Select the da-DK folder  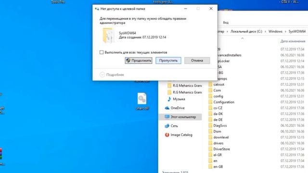(x=218, y=114)
